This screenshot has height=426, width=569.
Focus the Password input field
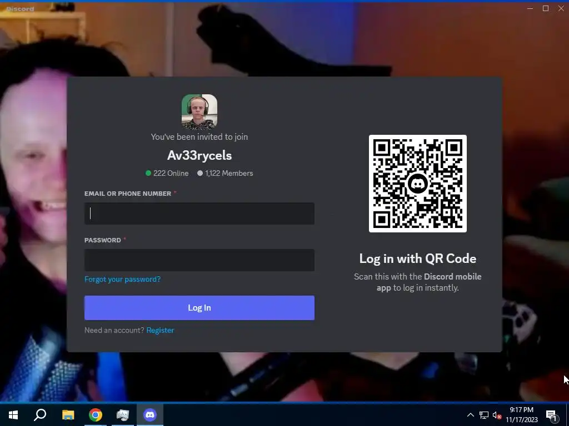[199, 260]
